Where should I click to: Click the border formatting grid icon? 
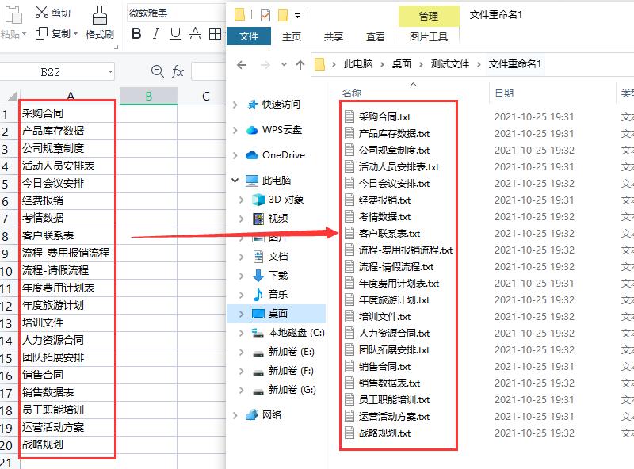pyautogui.click(x=214, y=34)
